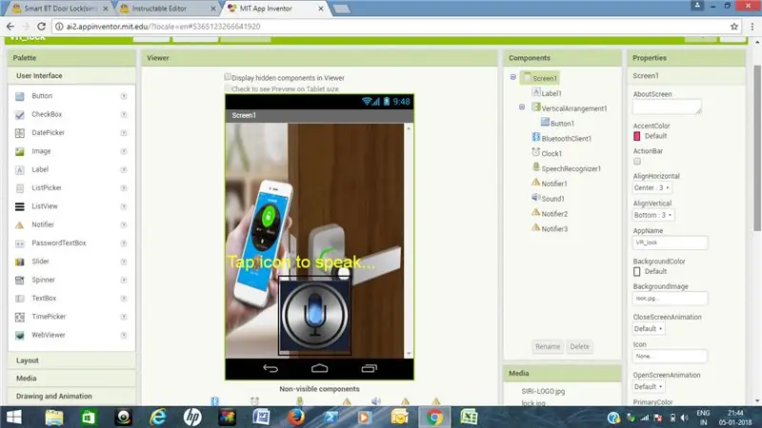
Task: Expand the Drawing and Animation palette section
Action: point(71,396)
